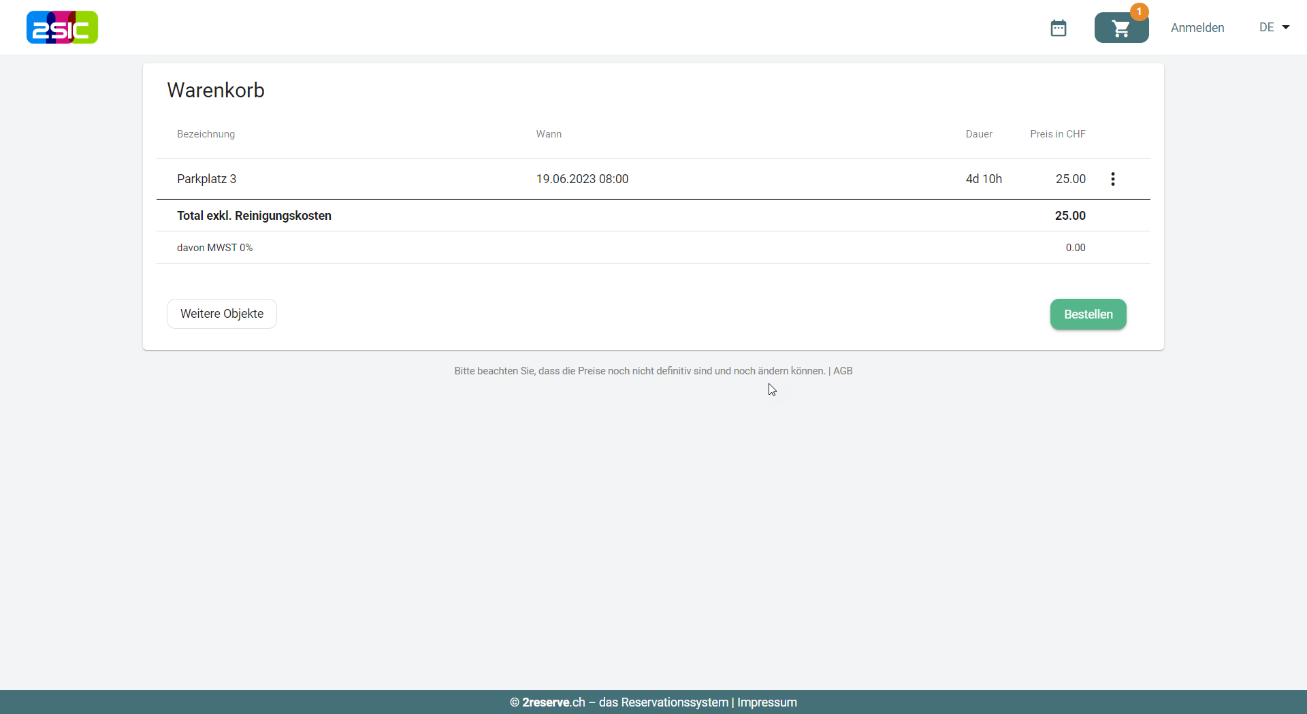This screenshot has width=1307, height=714.
Task: Click the Dauer column header
Action: tap(979, 134)
